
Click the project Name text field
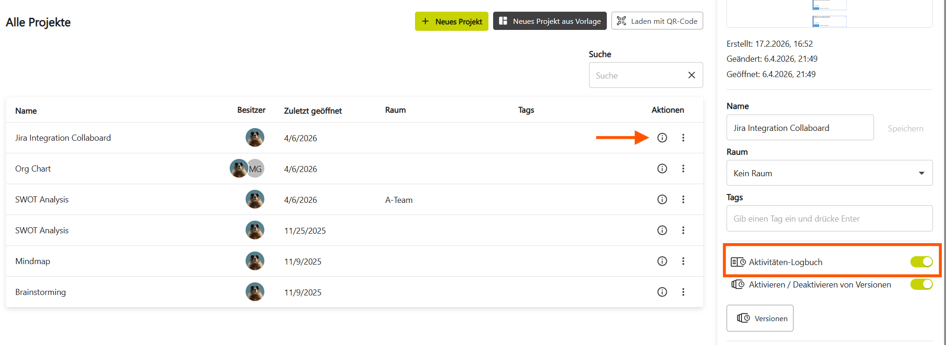tap(800, 128)
